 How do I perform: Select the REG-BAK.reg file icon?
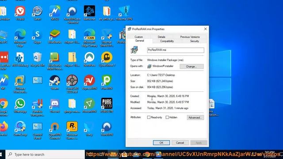point(20,60)
